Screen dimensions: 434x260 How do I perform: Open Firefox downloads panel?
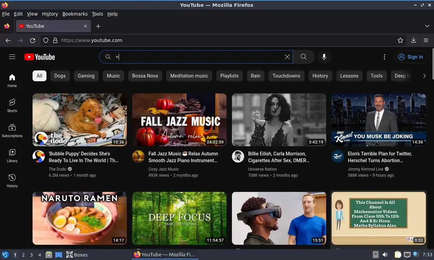[x=413, y=40]
